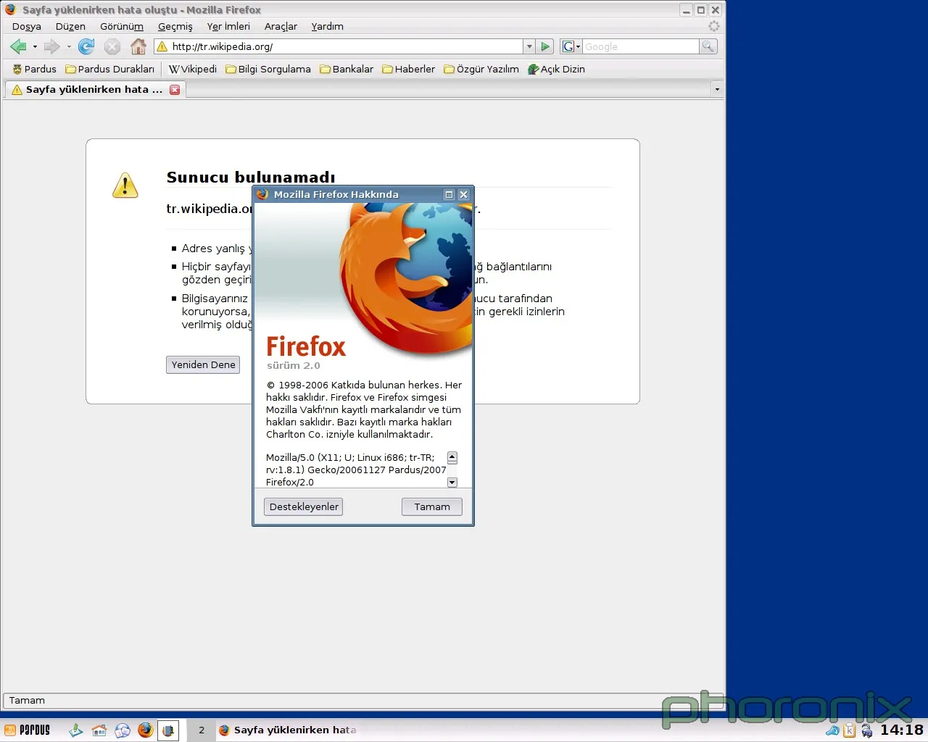Image resolution: width=928 pixels, height=742 pixels.
Task: Open the Pardus bookmark in bookmarks toolbar
Action: (34, 70)
